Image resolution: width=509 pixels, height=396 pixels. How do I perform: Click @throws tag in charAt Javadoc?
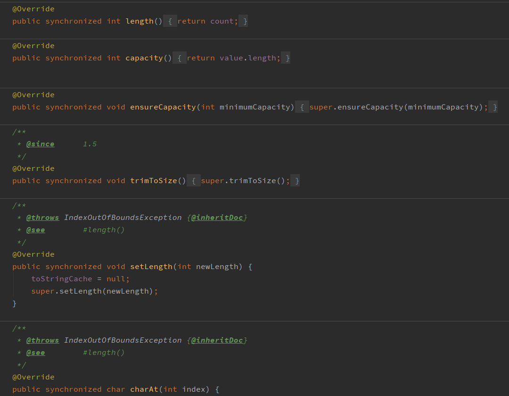pos(42,340)
